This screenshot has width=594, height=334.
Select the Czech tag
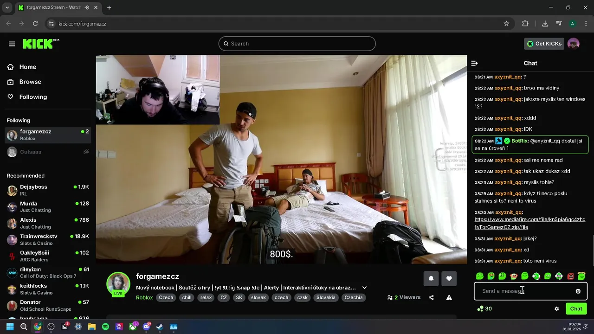tap(166, 297)
